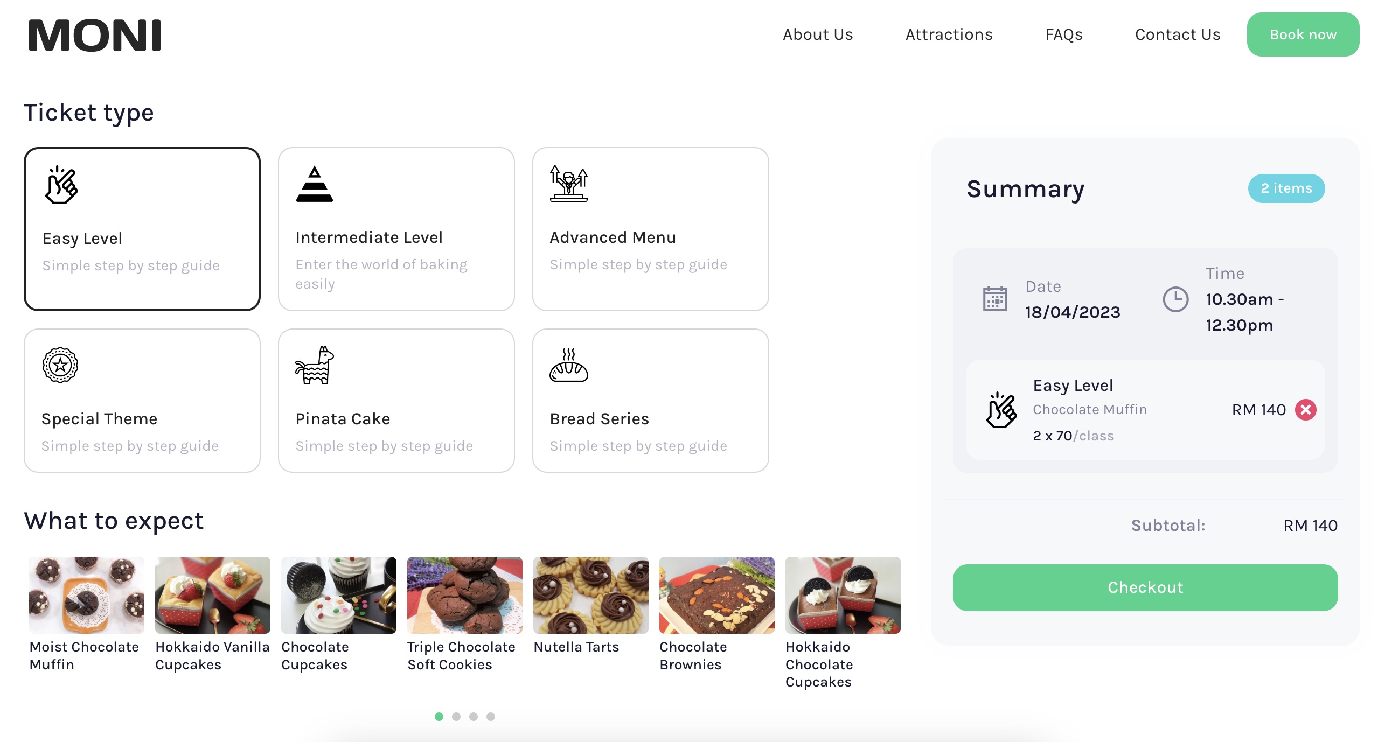Select the Intermediate Level ticket card

point(396,229)
